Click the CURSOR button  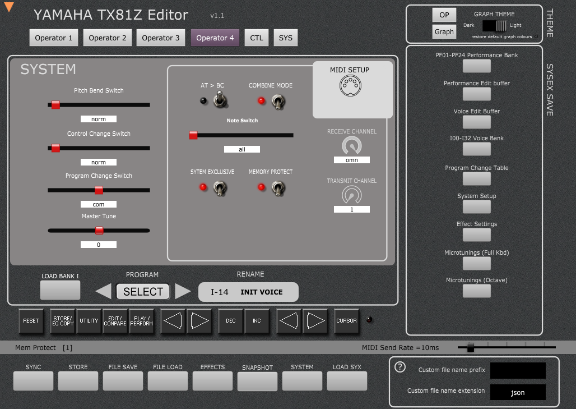coord(346,321)
